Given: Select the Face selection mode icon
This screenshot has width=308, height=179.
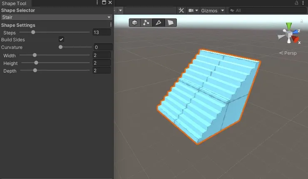Looking at the screenshot, I should (170, 22).
